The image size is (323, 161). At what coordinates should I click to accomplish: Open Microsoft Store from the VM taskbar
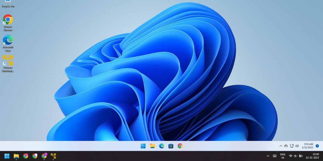click(171, 146)
